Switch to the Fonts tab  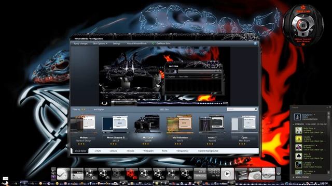point(164,151)
